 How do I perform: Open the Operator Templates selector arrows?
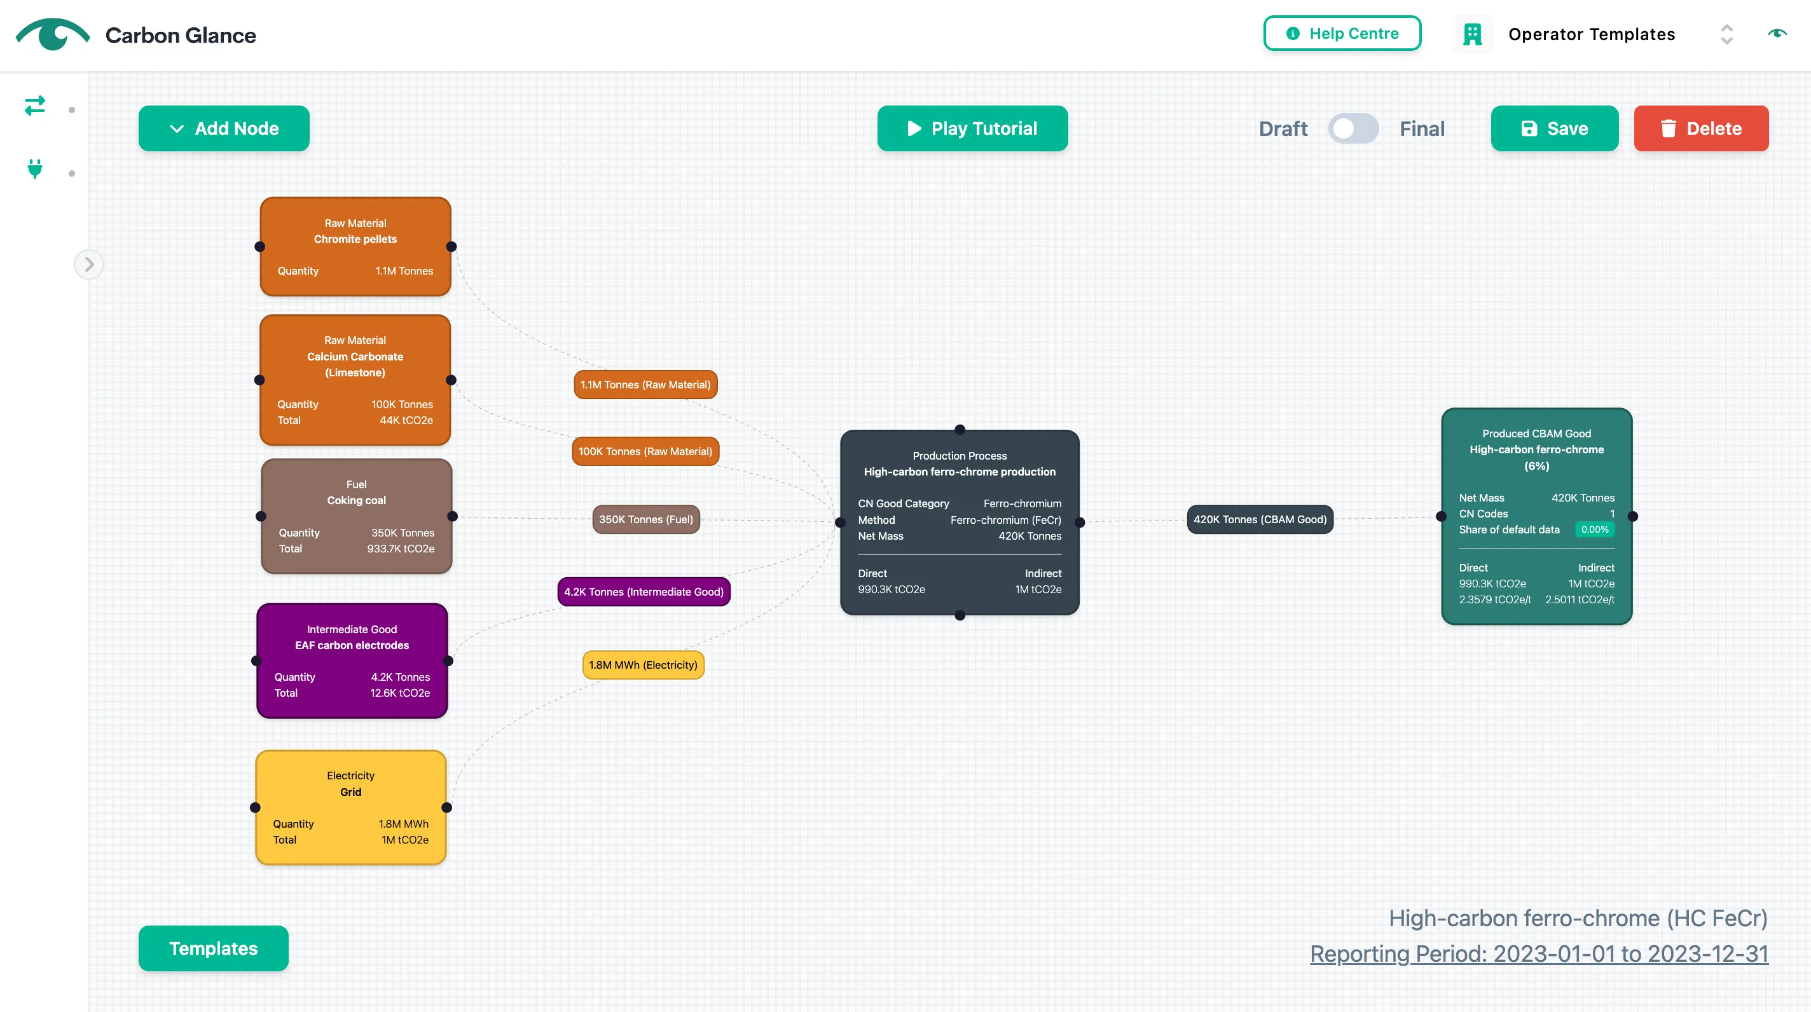point(1726,34)
